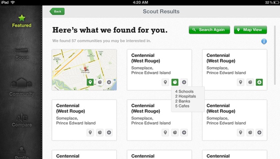Click the location pin on the top-middle Centennial card
280x159 pixels.
click(x=165, y=82)
